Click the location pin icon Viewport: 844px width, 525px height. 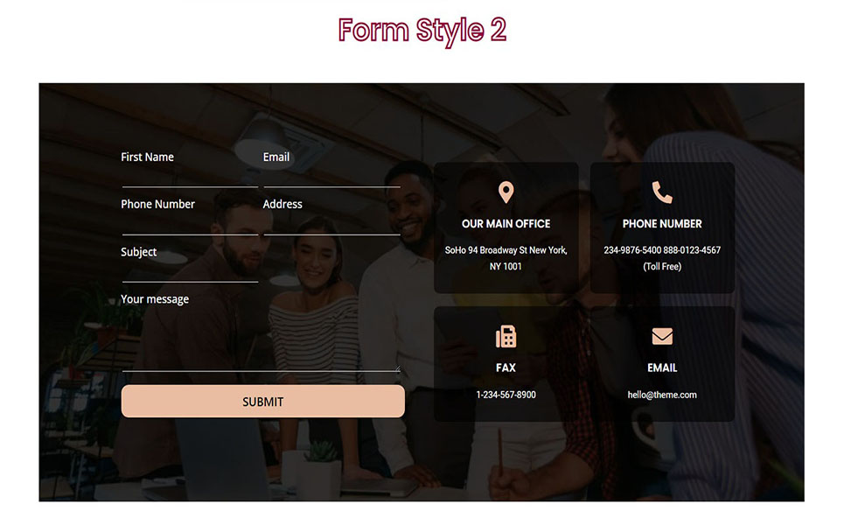(x=506, y=192)
